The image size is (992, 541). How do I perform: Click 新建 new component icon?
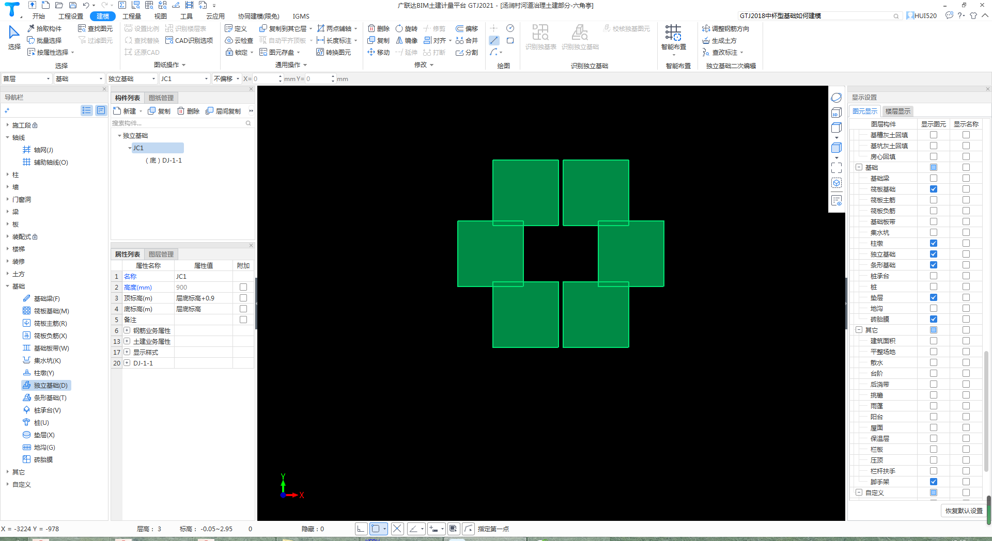click(117, 111)
